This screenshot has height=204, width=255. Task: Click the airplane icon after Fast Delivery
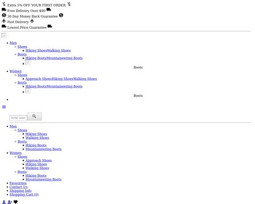32,20
